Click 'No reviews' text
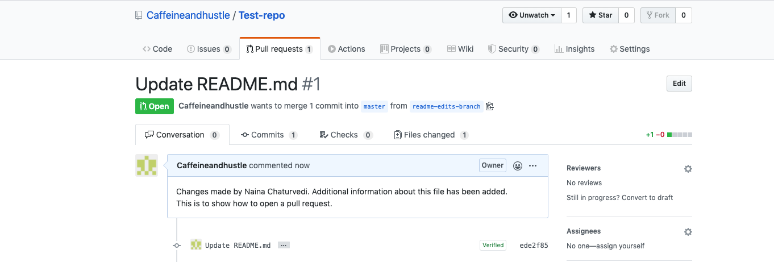This screenshot has height=262, width=774. 584,183
